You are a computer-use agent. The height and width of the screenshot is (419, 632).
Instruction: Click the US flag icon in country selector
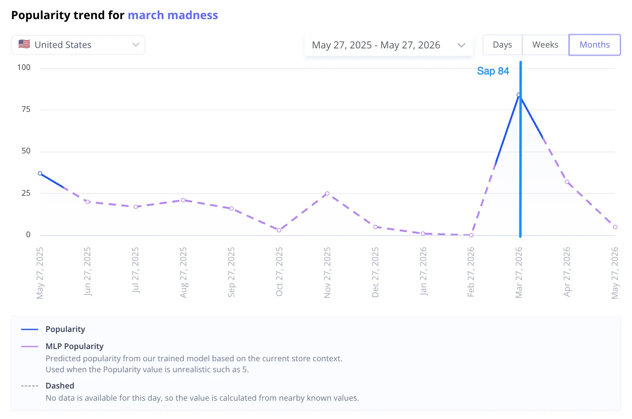click(24, 44)
